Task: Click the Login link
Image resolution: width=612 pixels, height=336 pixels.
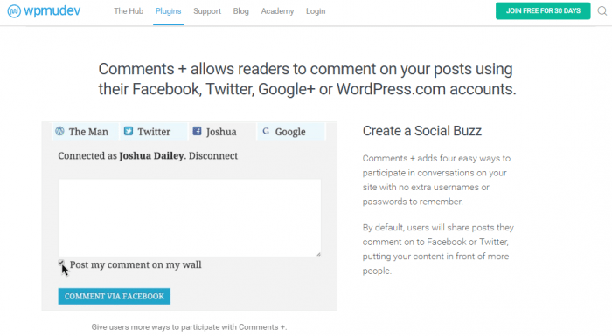Action: coord(316,11)
